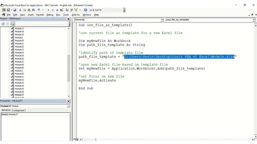
Task: Click the (Name) Module37 property field
Action: pyautogui.click(x=35, y=114)
